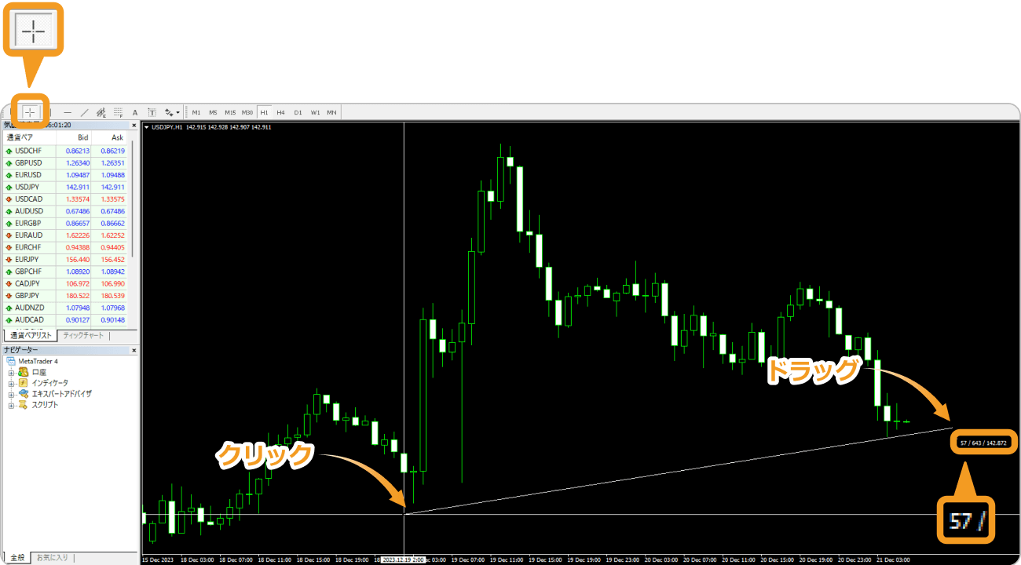Switch chart to H4 timeframe
The width and height of the screenshot is (1021, 565).
pyautogui.click(x=280, y=112)
